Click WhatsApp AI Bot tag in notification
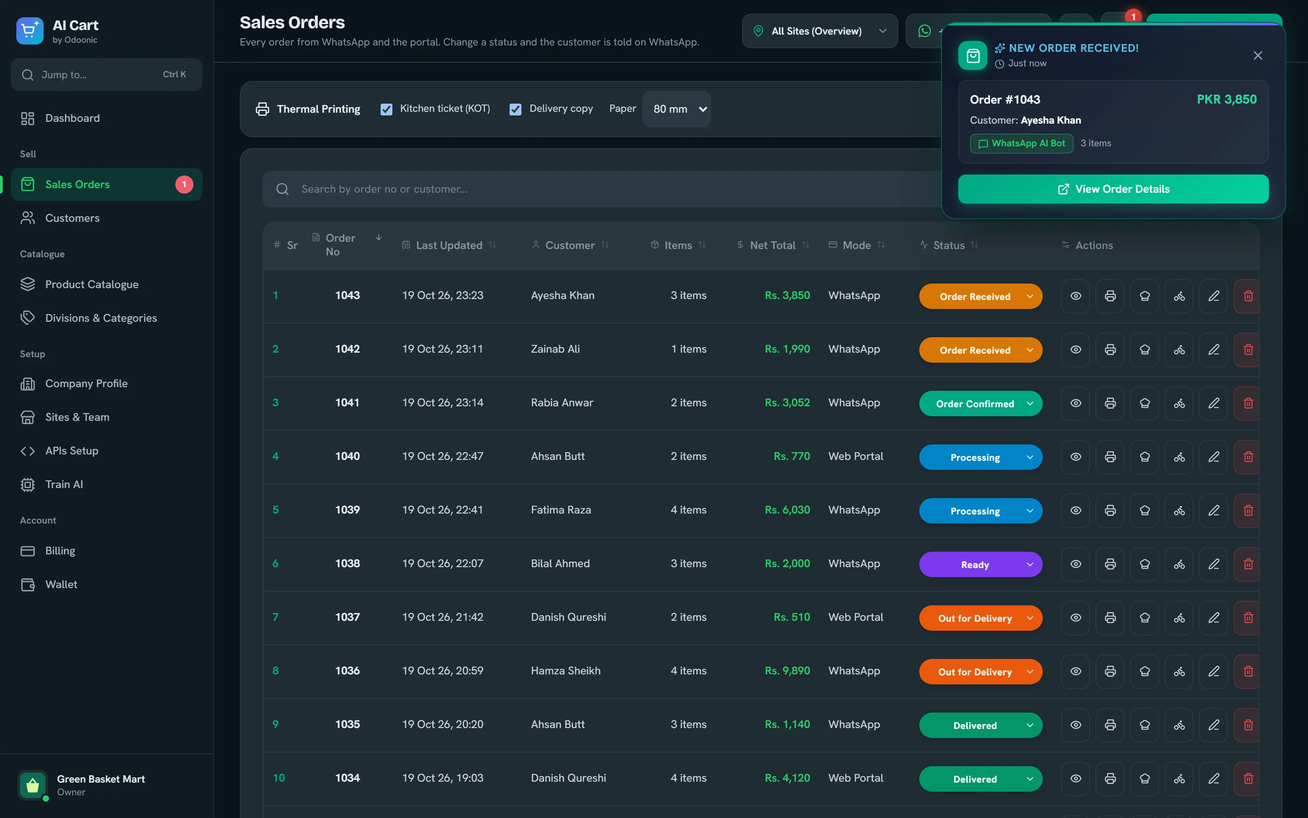1308x818 pixels. 1021,143
